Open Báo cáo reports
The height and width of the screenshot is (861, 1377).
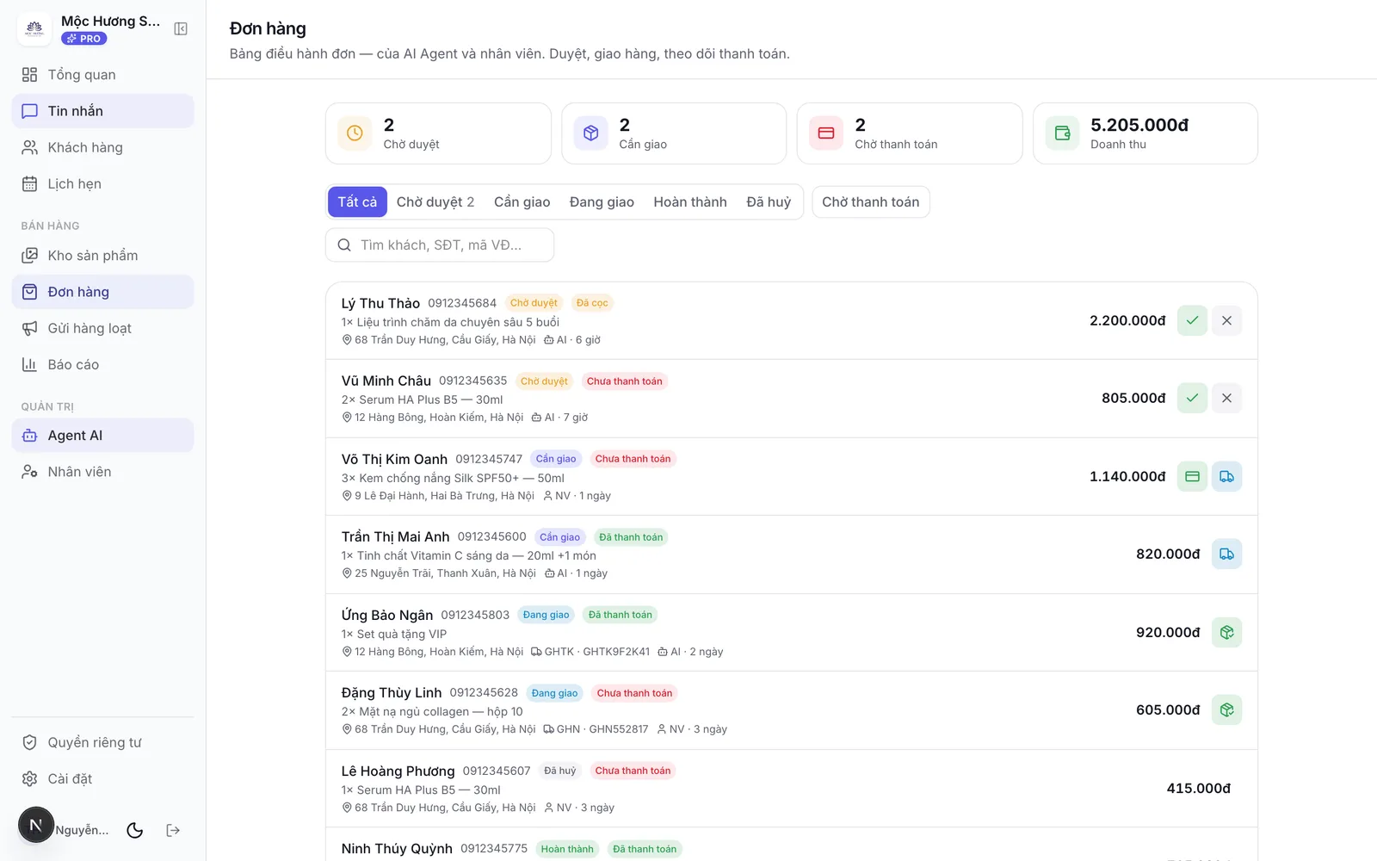(x=102, y=364)
